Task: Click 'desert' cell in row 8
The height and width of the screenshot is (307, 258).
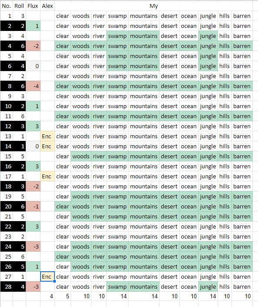Action: coord(169,86)
